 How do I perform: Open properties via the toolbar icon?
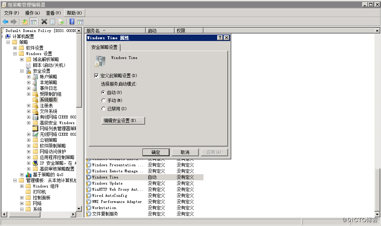click(53, 22)
